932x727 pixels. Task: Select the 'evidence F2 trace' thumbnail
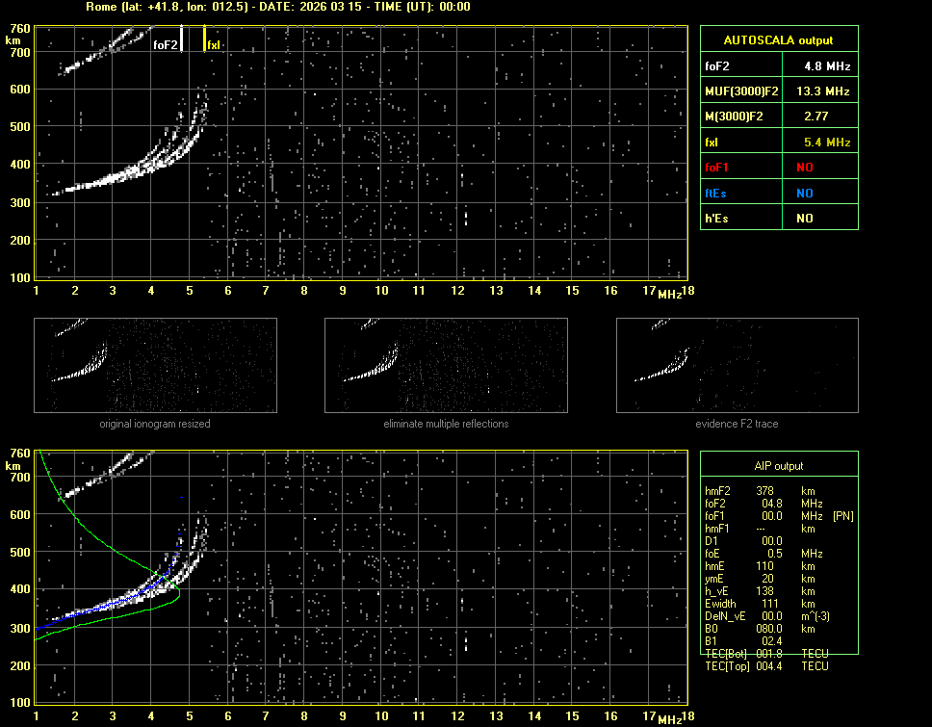click(738, 365)
